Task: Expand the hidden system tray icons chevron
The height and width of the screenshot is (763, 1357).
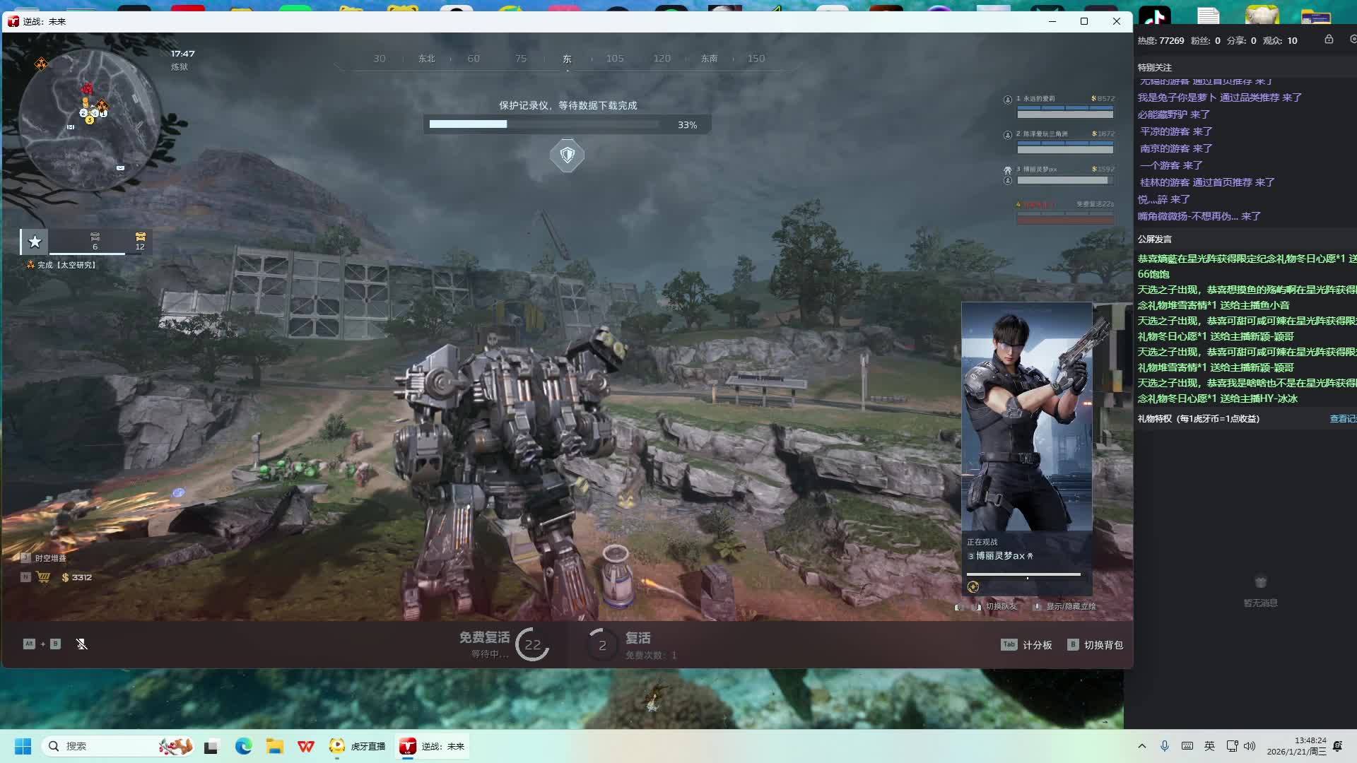Action: [1142, 746]
